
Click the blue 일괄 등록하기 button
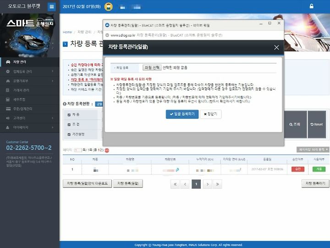[x=182, y=114]
